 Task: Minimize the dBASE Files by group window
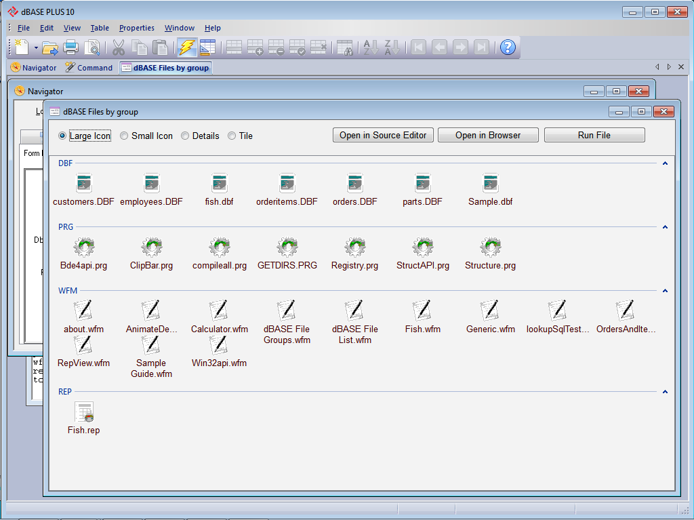click(x=619, y=112)
